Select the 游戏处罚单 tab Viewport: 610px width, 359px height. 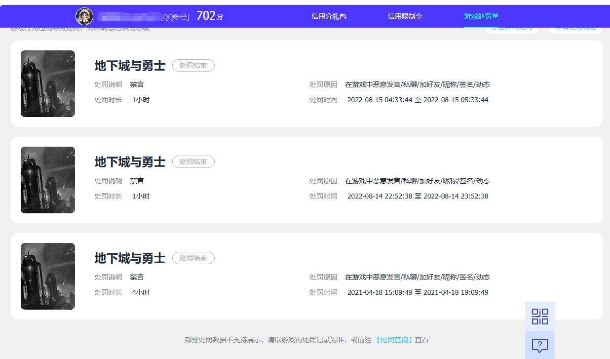click(x=481, y=16)
